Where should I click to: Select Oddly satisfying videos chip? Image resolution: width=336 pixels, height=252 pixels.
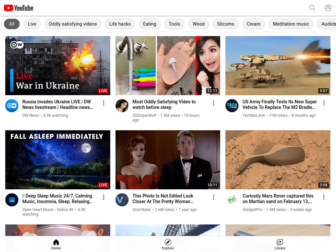click(x=73, y=24)
